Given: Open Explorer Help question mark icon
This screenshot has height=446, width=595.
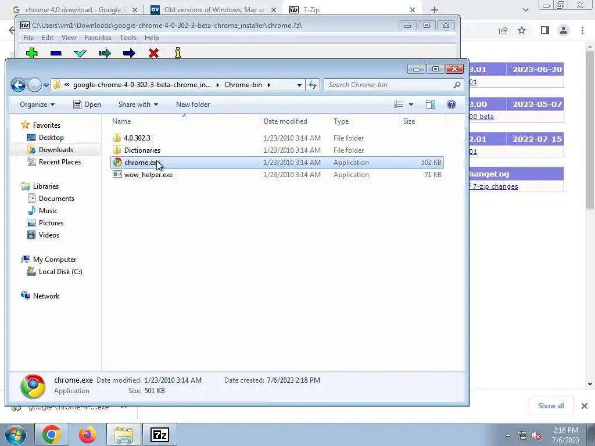Looking at the screenshot, I should [x=451, y=105].
